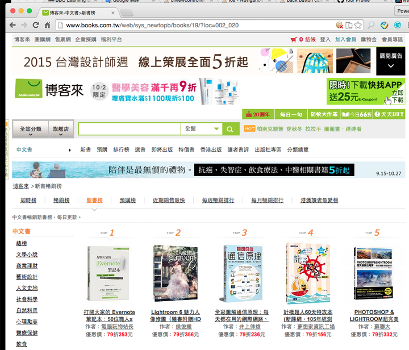Open the 心理勵志 category in the sidebar
Screen dimensions: 409x350
(27, 322)
